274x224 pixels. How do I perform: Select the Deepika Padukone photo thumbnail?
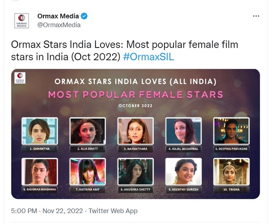231,131
